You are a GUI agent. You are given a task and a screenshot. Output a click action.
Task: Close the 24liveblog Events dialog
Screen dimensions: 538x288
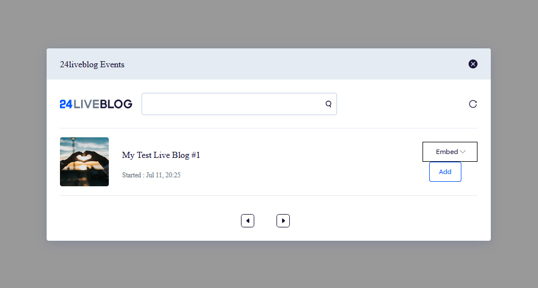pyautogui.click(x=473, y=64)
